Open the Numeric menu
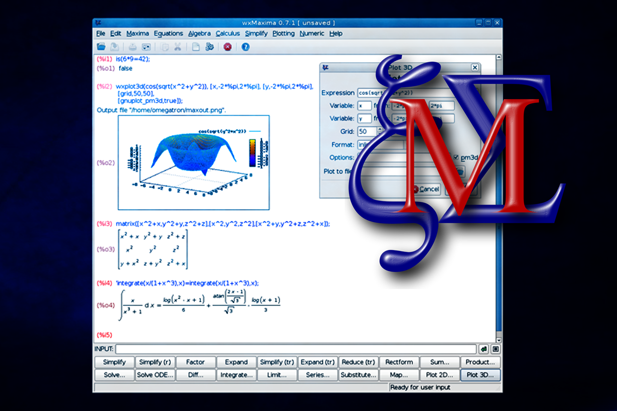This screenshot has height=411, width=617. pyautogui.click(x=312, y=34)
